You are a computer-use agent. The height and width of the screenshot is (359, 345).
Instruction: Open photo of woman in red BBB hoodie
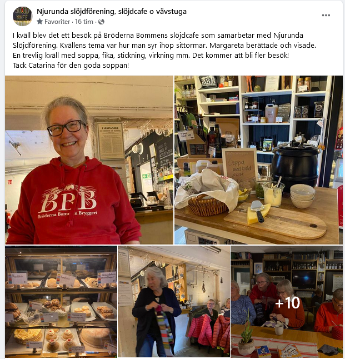89,160
